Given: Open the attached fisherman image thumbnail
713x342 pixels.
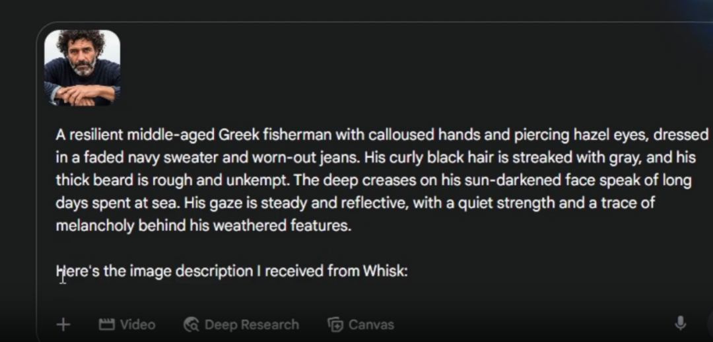Looking at the screenshot, I should [x=82, y=67].
